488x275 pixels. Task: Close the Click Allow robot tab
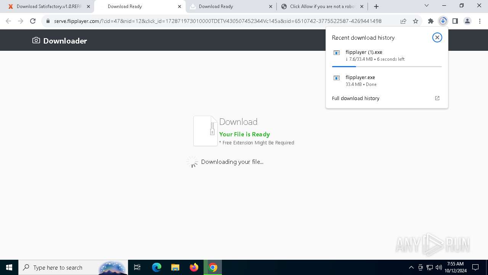(x=362, y=6)
